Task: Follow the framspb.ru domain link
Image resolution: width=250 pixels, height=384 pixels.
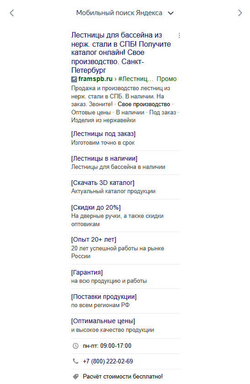Action: point(95,79)
